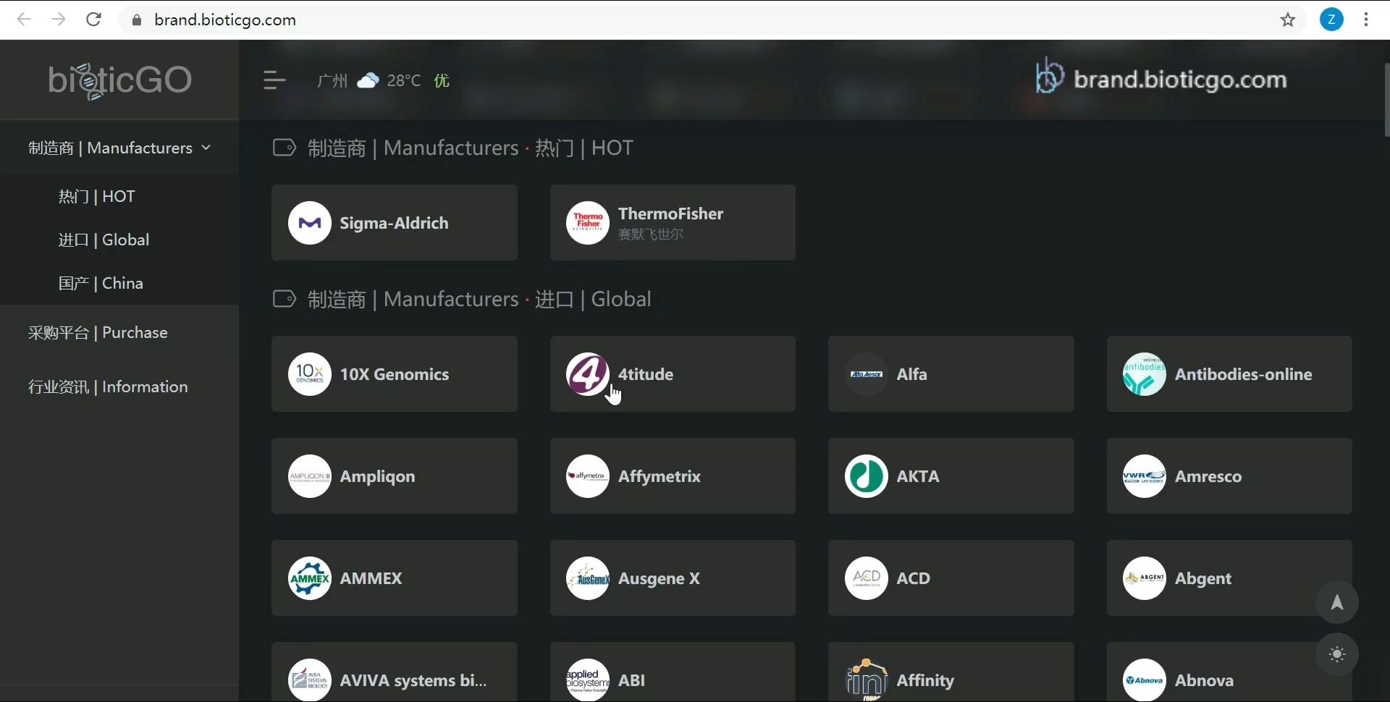Click the page vertical scrollbar
This screenshot has height=702, width=1390.
tap(1386, 100)
